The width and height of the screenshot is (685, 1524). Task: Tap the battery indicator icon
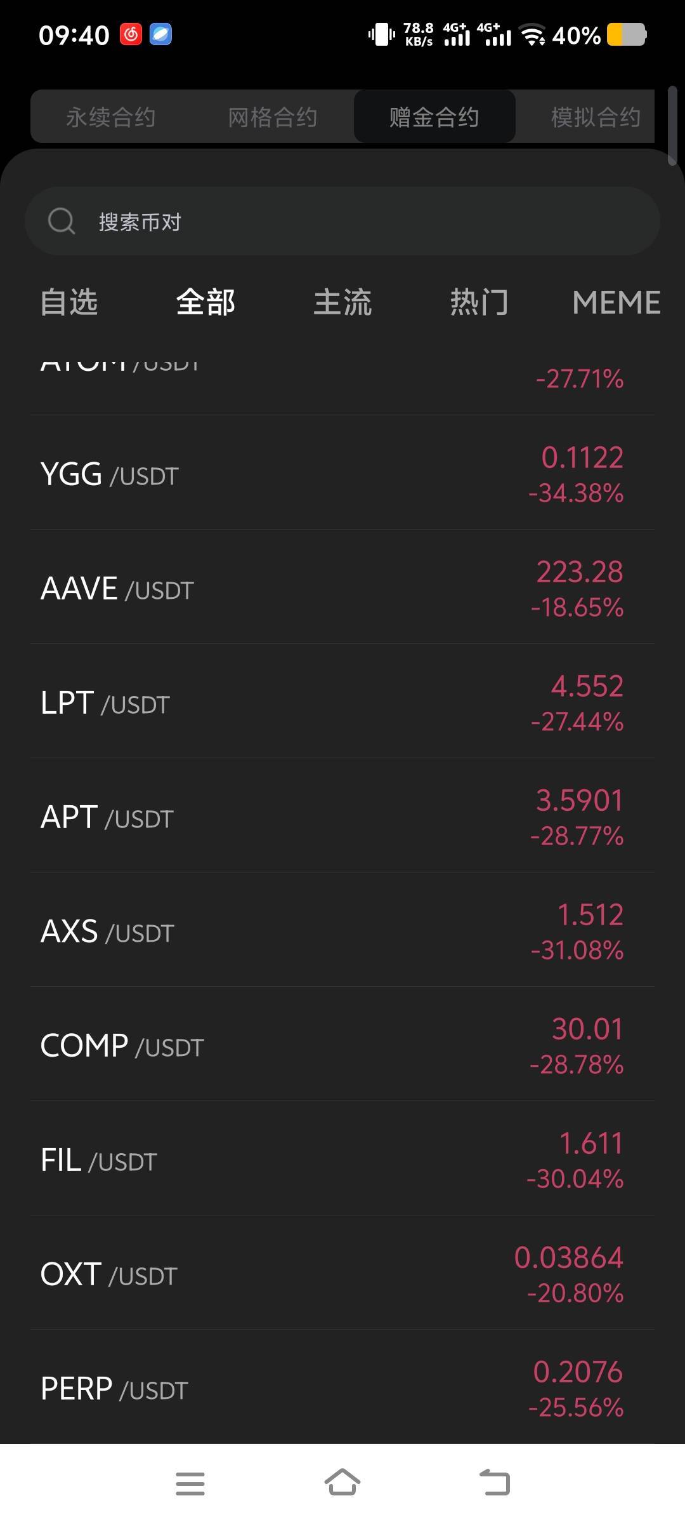pos(626,34)
